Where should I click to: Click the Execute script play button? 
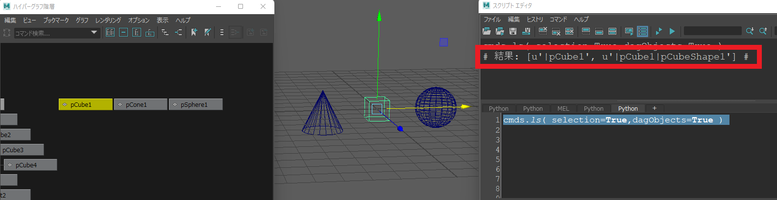[x=672, y=31]
